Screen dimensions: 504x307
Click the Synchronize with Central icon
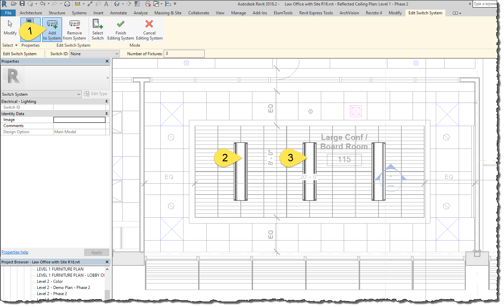pyautogui.click(x=30, y=4)
